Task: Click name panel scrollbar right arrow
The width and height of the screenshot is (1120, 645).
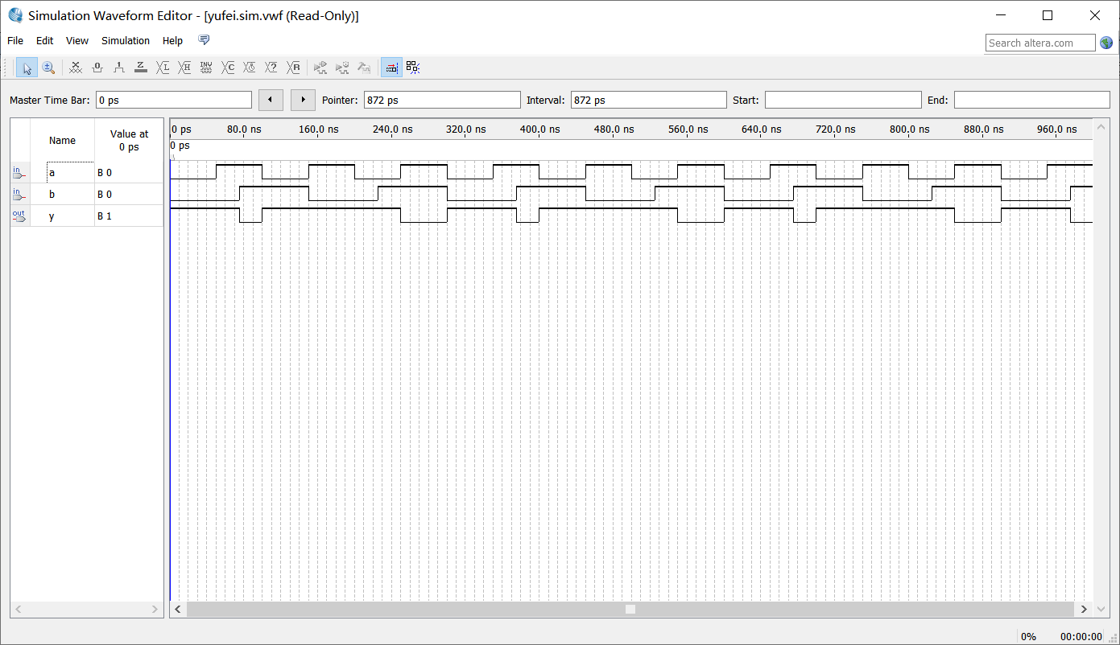Action: click(x=156, y=610)
